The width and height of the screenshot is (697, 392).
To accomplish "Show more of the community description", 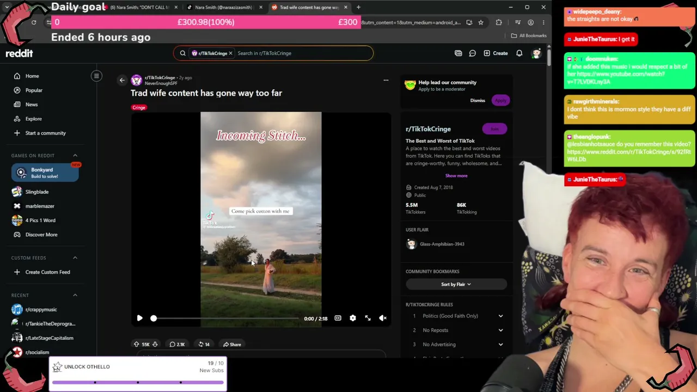I will [x=456, y=175].
